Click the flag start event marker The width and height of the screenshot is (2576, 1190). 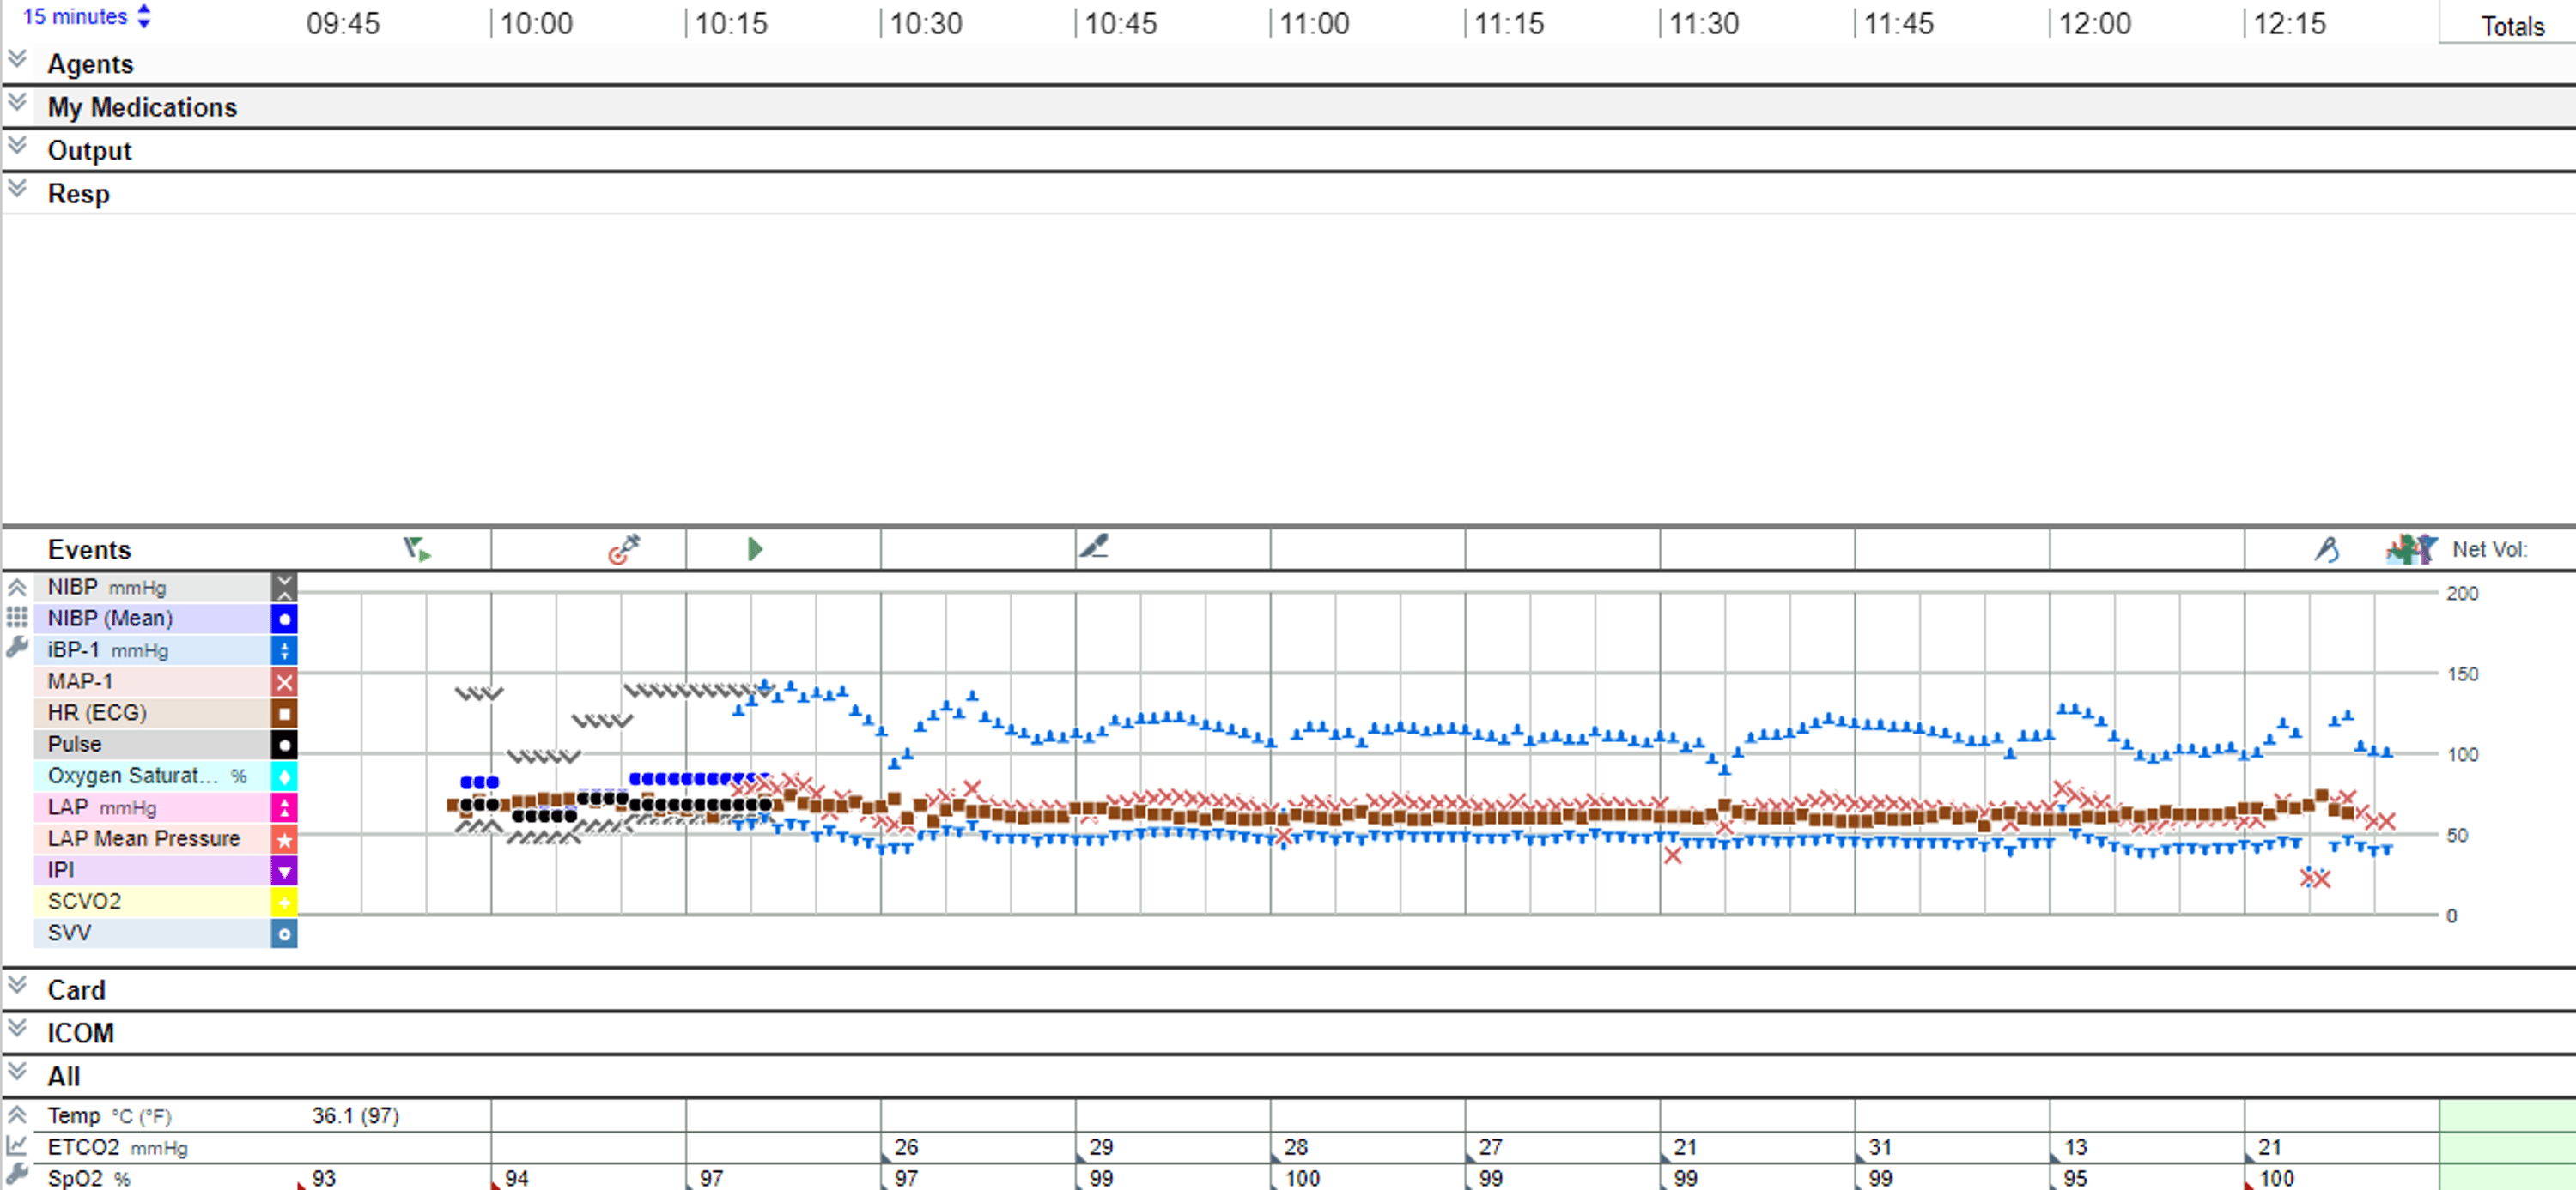tap(416, 548)
